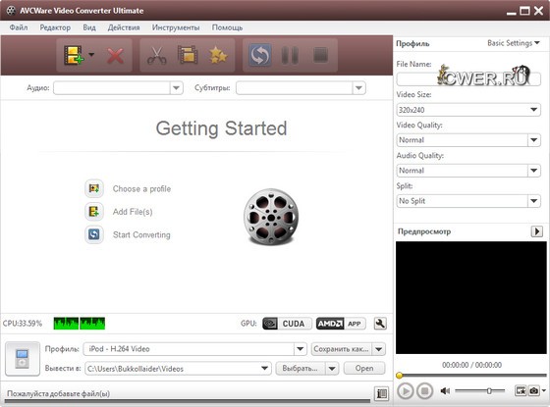550x407 pixels.
Task: Open the Вид menu
Action: (x=89, y=27)
